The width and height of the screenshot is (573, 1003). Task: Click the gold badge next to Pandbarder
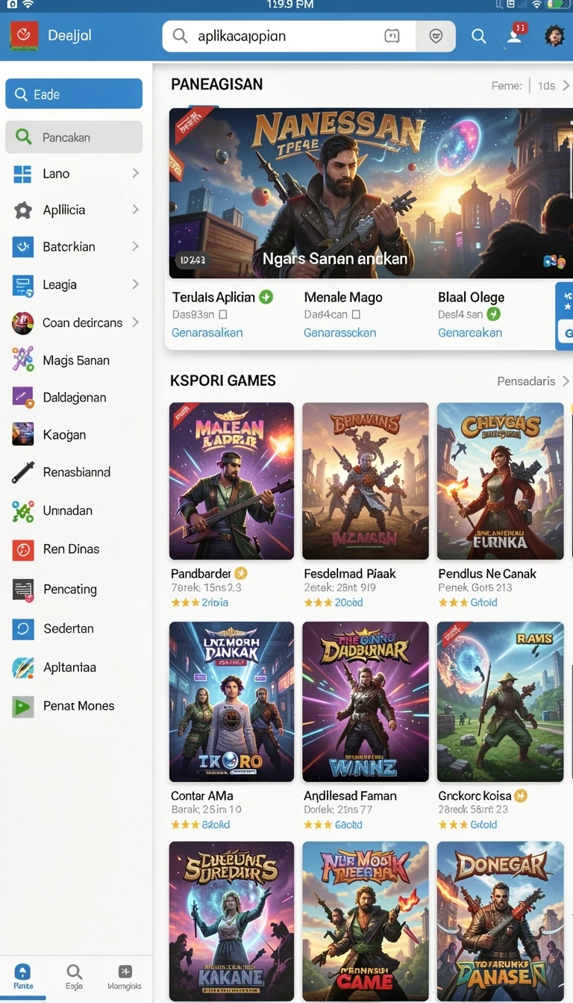click(x=241, y=574)
